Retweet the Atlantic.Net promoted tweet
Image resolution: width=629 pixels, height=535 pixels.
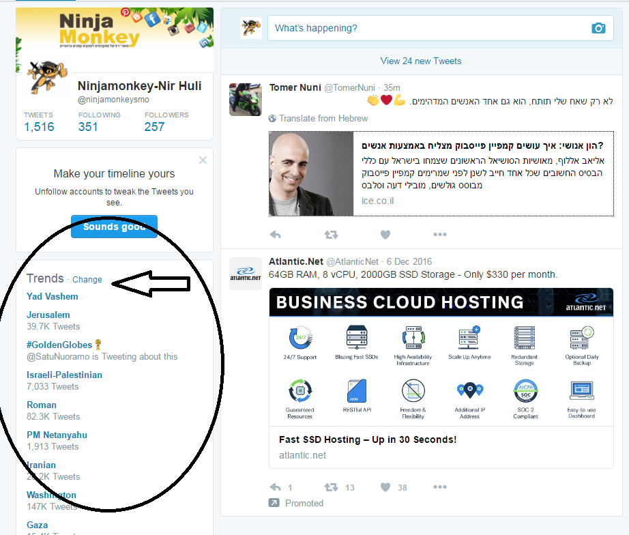coord(331,487)
